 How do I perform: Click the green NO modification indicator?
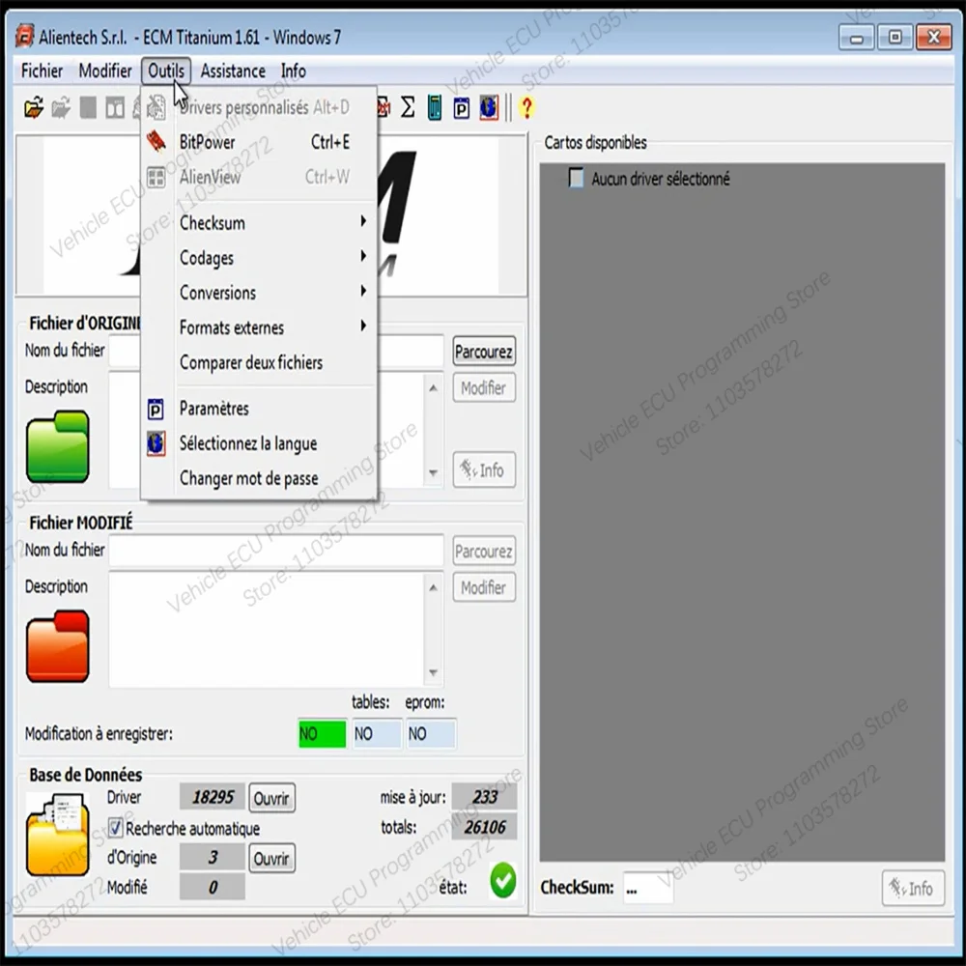click(323, 733)
